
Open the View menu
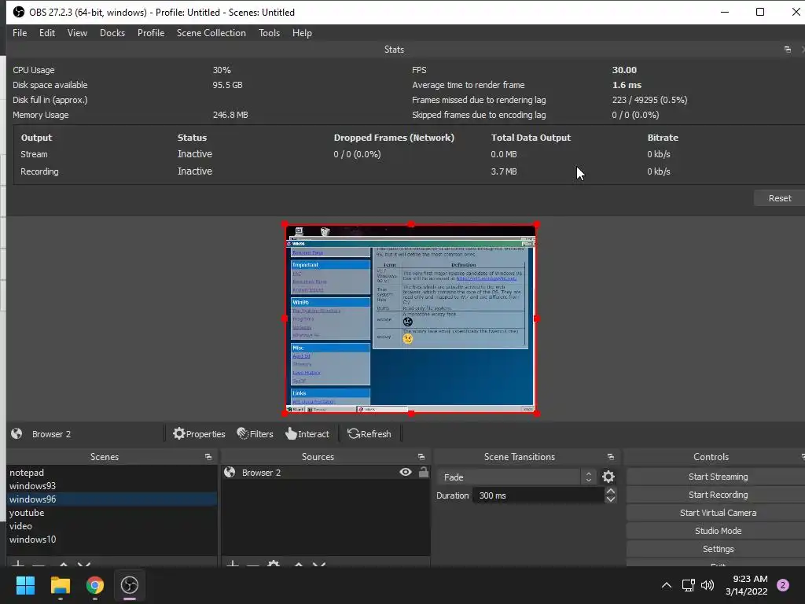[x=77, y=33]
